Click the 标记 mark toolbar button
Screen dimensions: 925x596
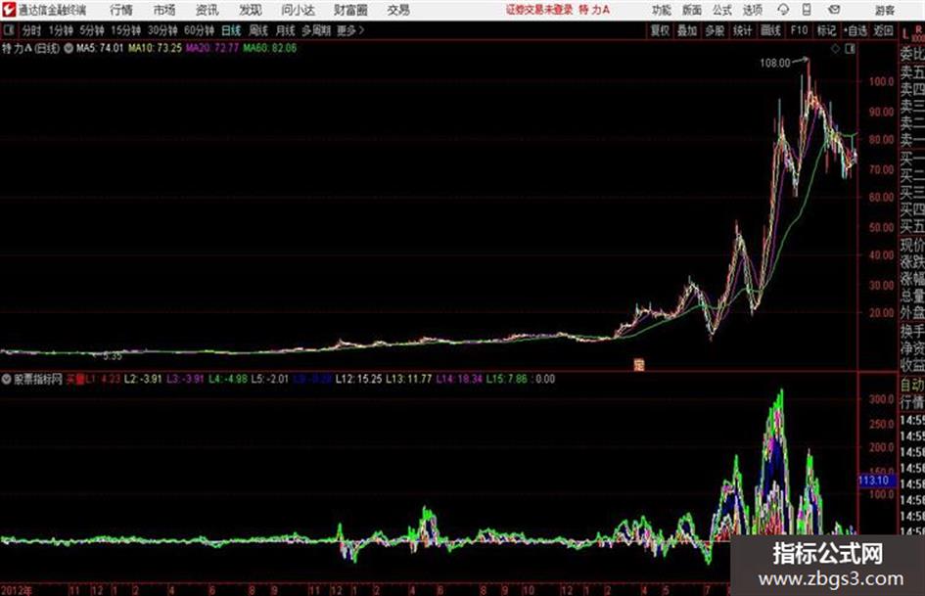826,30
